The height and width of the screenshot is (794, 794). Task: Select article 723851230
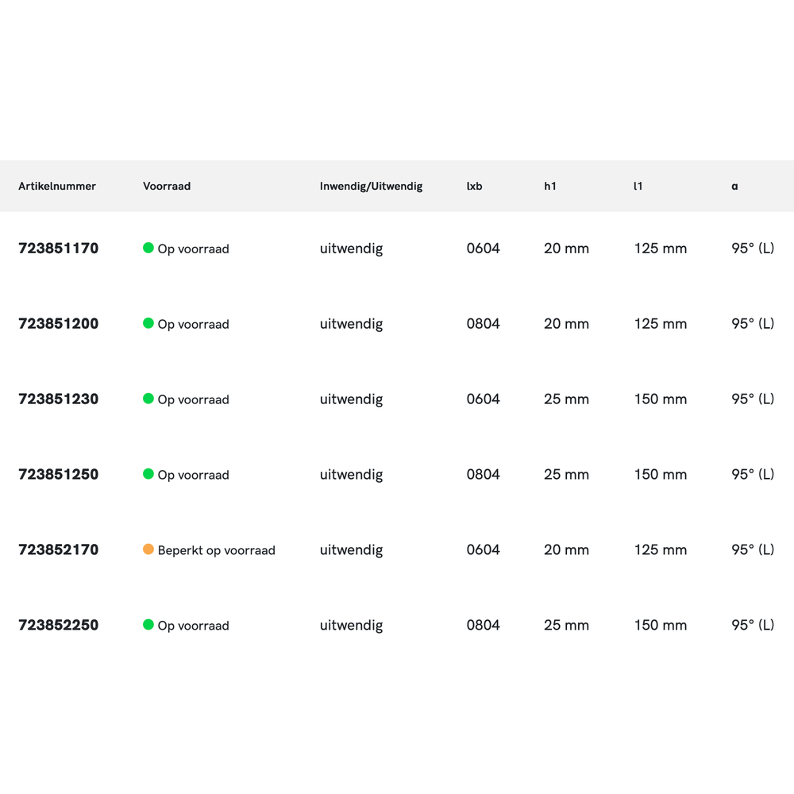pyautogui.click(x=59, y=399)
